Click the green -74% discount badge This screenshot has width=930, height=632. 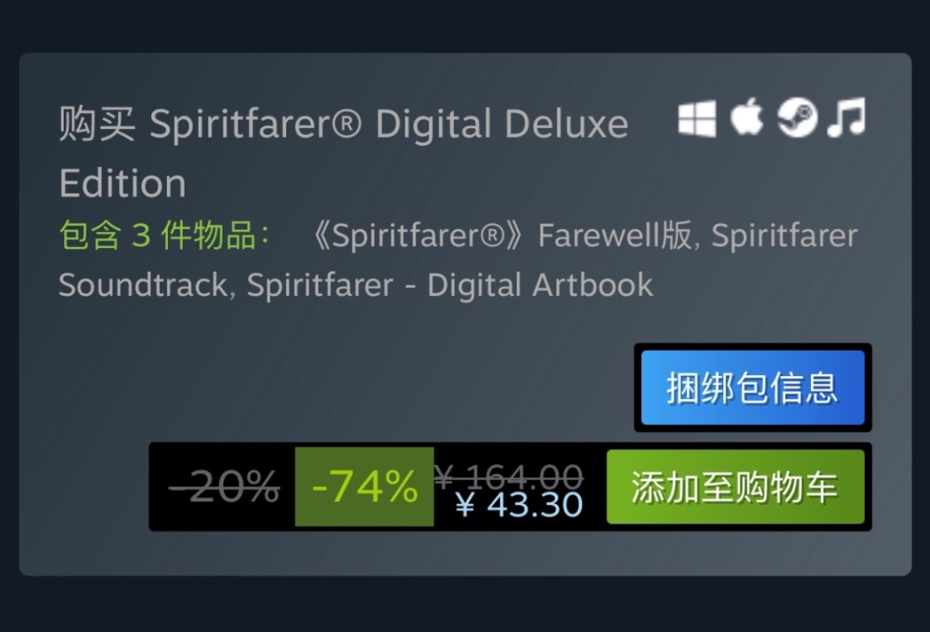[x=364, y=486]
